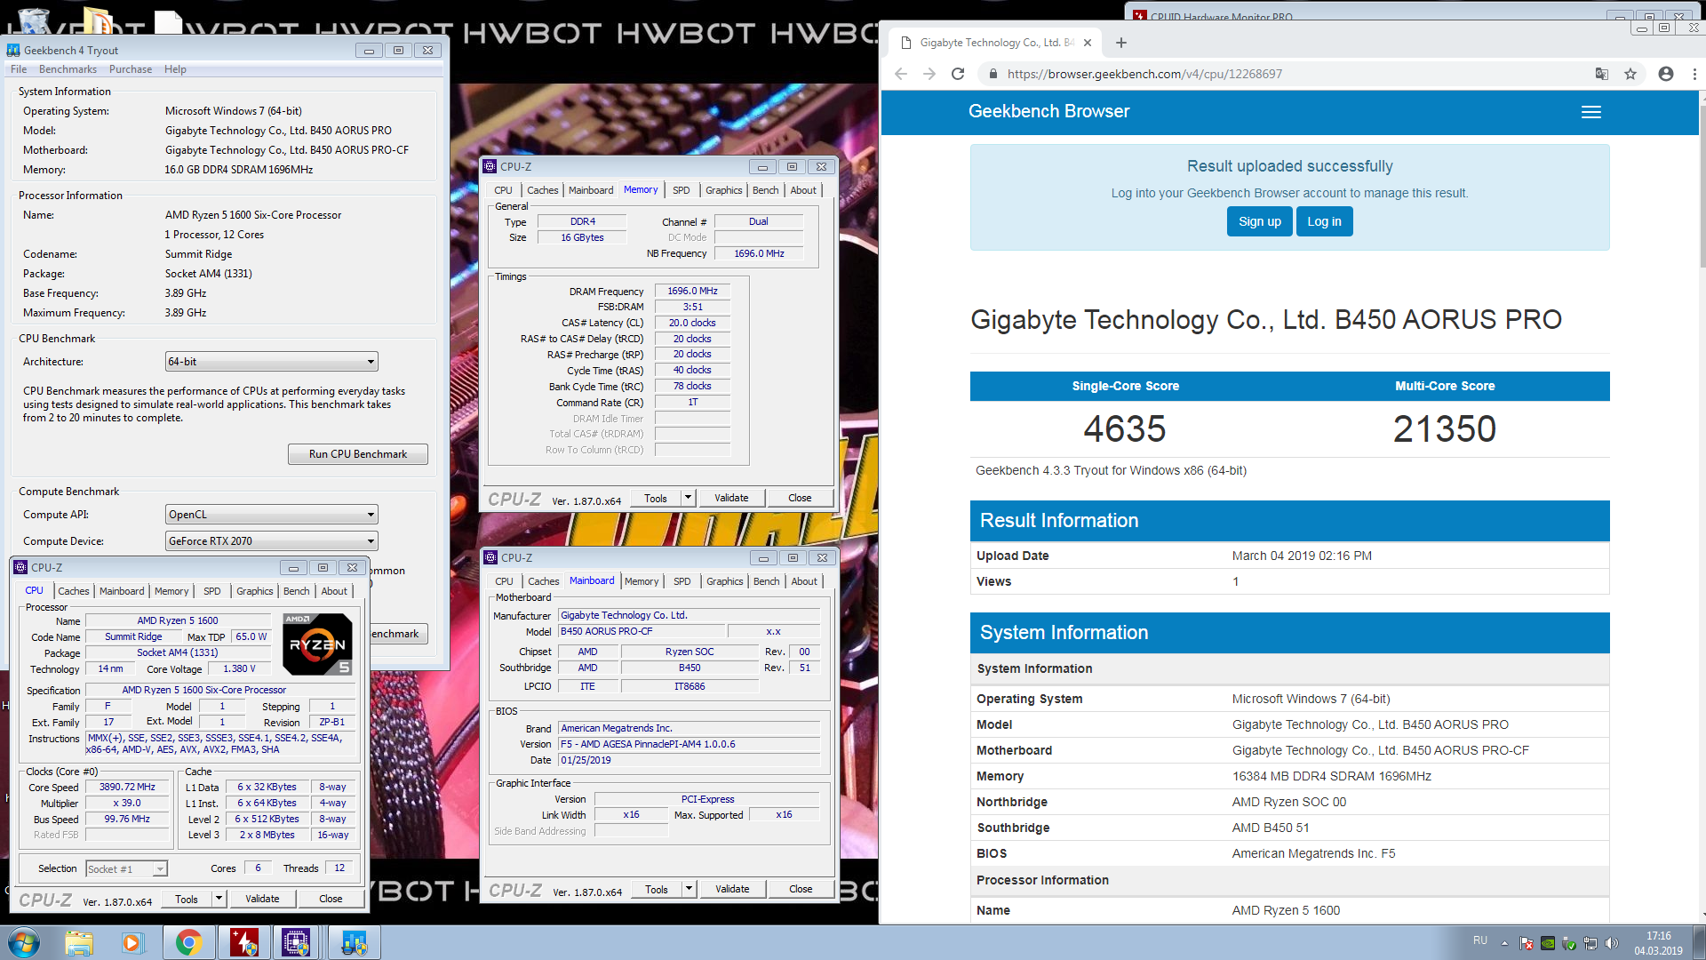The width and height of the screenshot is (1706, 960).
Task: Open Graphics tab in CPU-Z CPU window
Action: (255, 591)
